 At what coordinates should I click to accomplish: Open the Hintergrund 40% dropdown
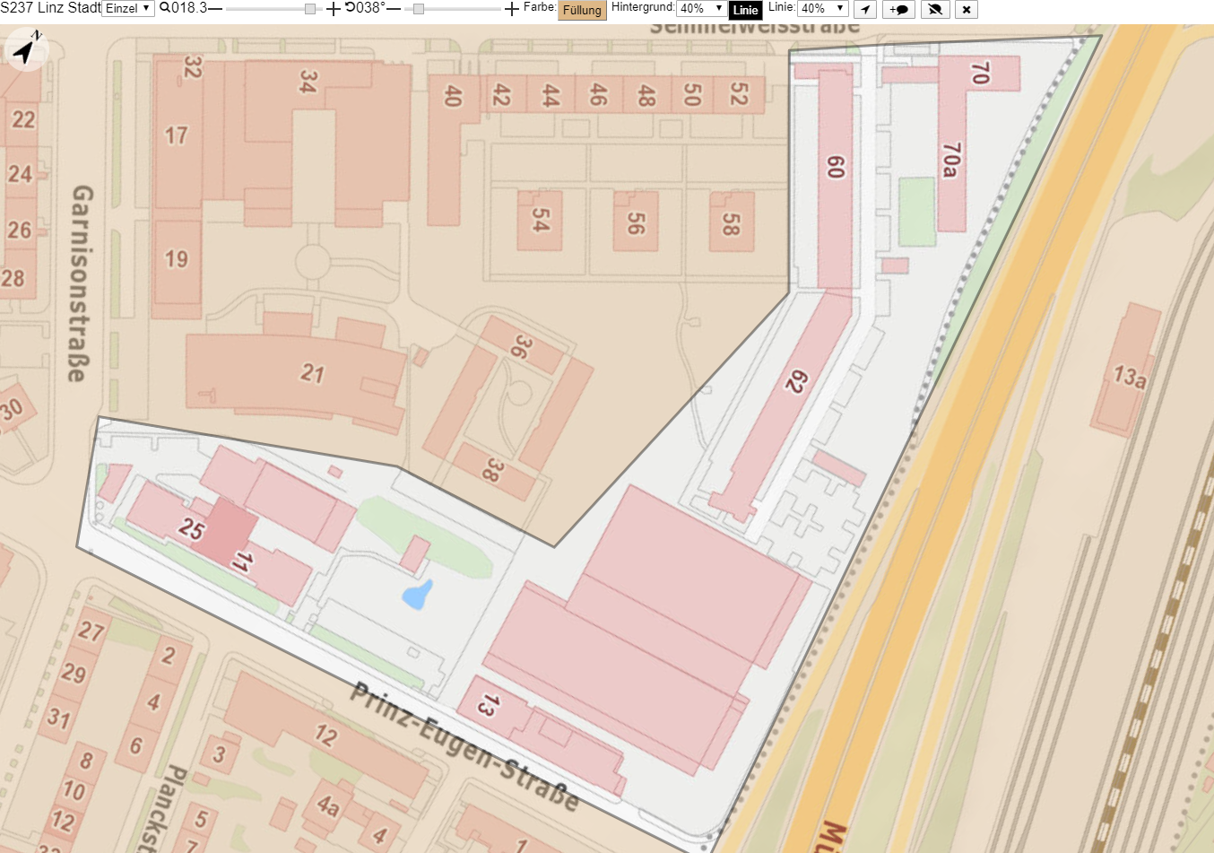point(701,8)
